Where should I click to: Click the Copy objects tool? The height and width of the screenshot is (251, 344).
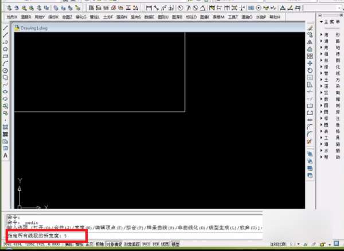[x=310, y=35]
